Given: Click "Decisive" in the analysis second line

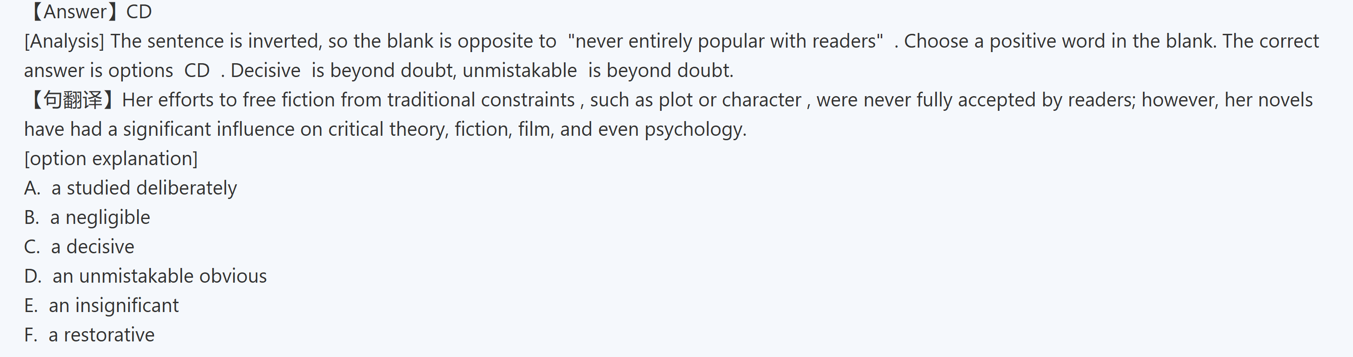Looking at the screenshot, I should click(265, 70).
